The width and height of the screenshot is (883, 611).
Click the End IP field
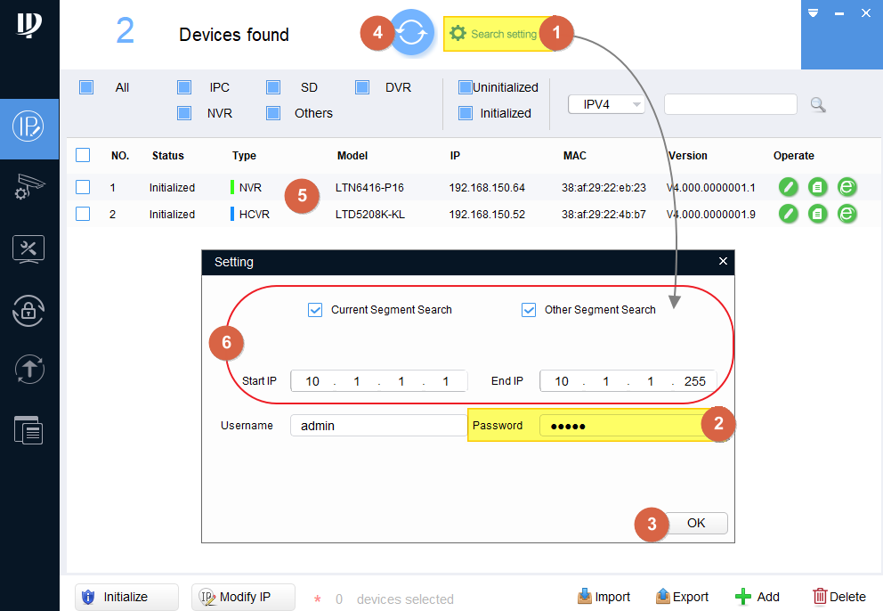click(x=628, y=381)
